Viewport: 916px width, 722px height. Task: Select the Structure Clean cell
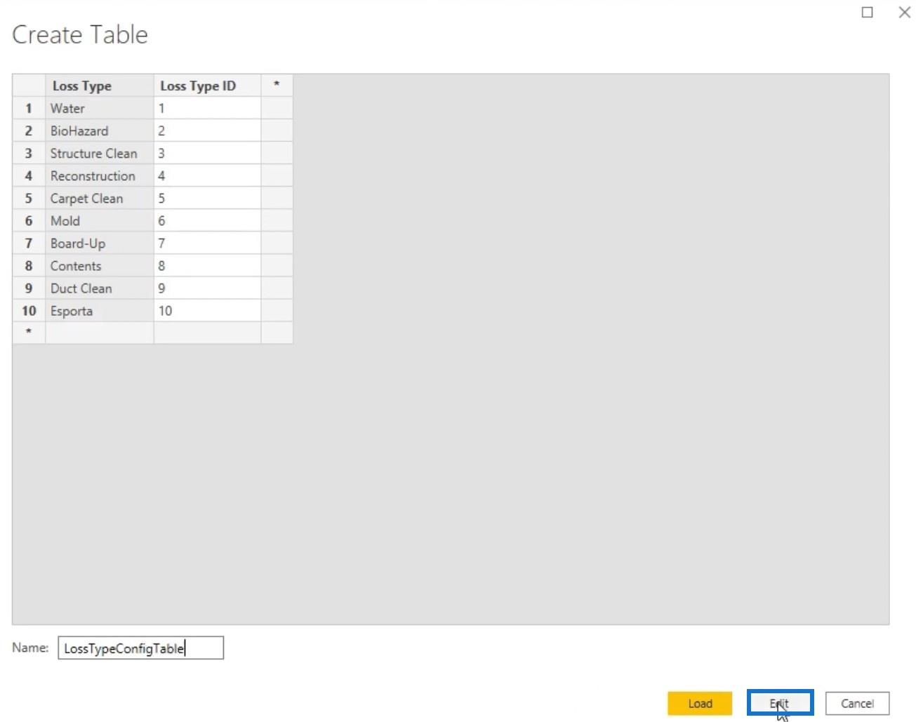(x=100, y=153)
